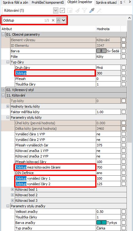This screenshot has height=231, width=133.
Task: Switch to Prohlížeč komponentů tab
Action: (48, 2)
